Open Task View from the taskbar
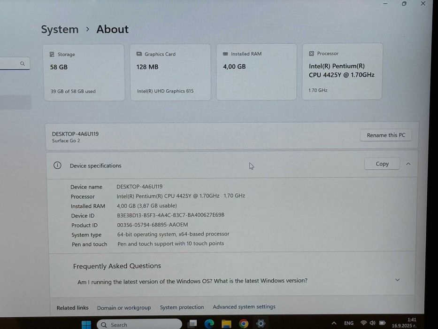 (192, 324)
